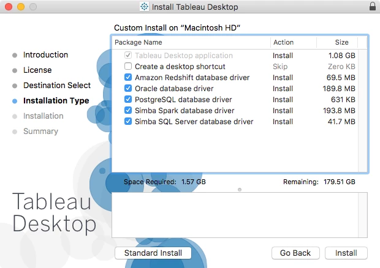Uncheck Simba Spark database driver
Viewport: 380px width, 268px height.
click(128, 110)
